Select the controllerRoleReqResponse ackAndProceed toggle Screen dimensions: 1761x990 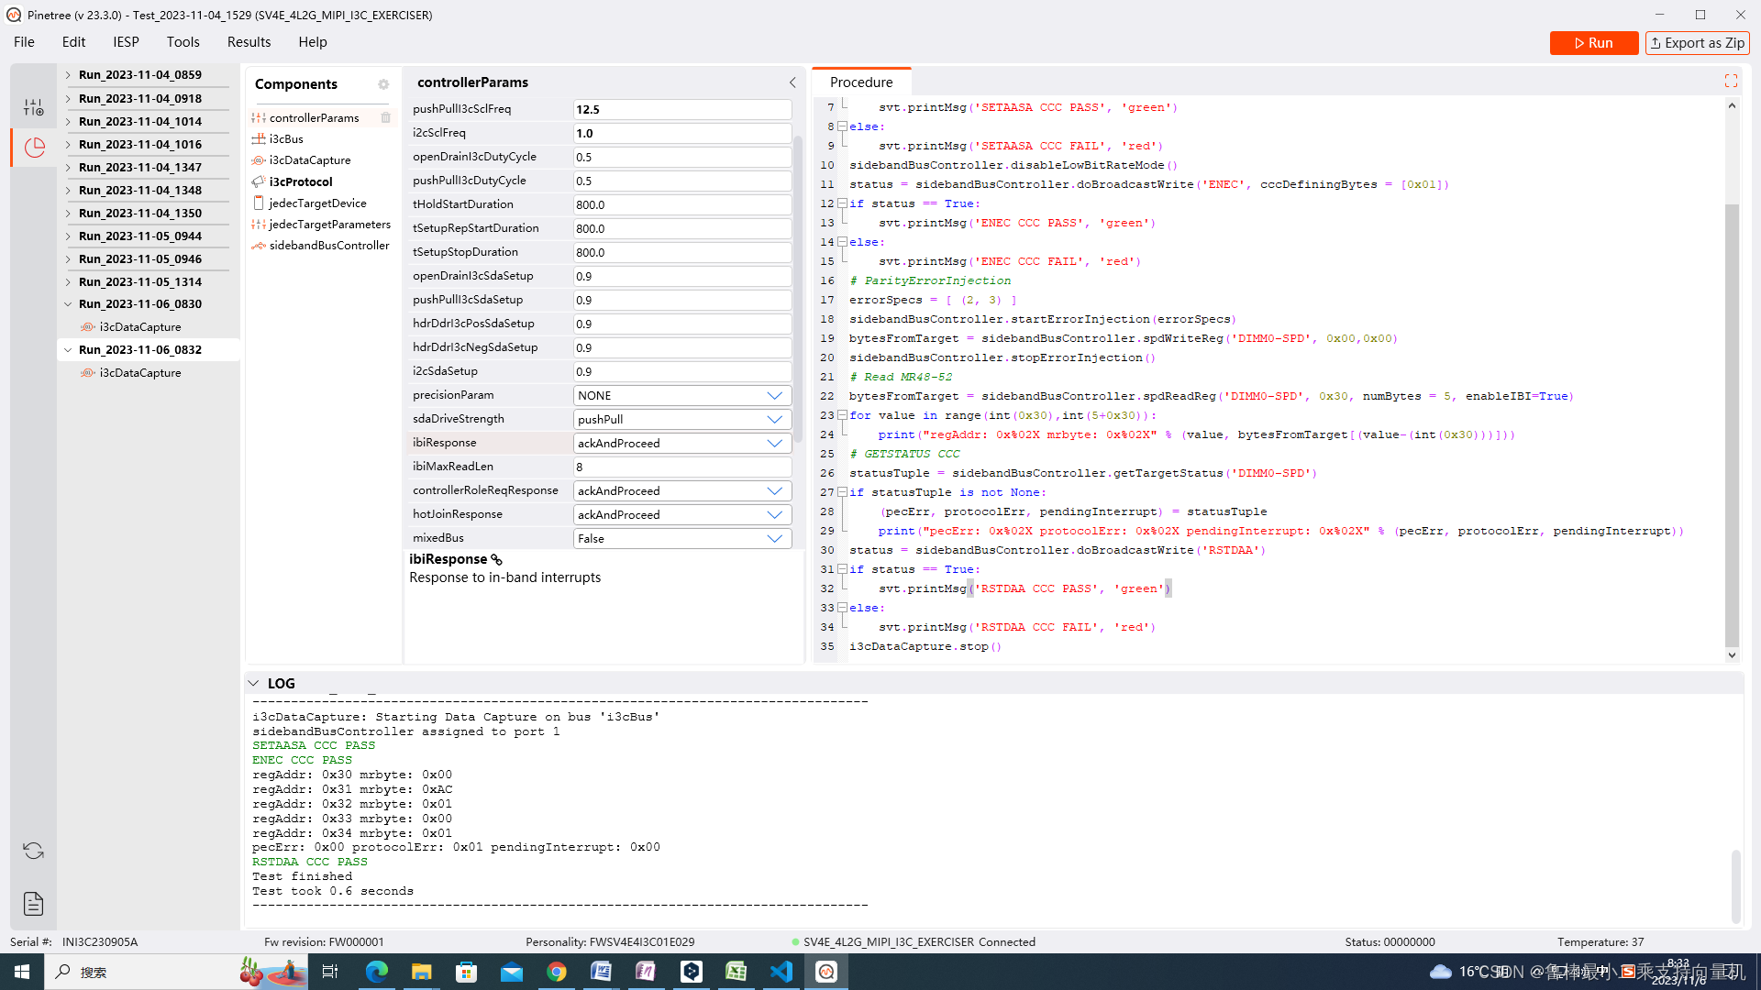(x=775, y=489)
